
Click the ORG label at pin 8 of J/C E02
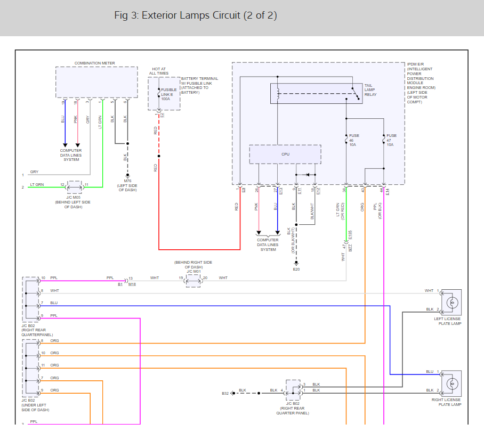[54, 341]
